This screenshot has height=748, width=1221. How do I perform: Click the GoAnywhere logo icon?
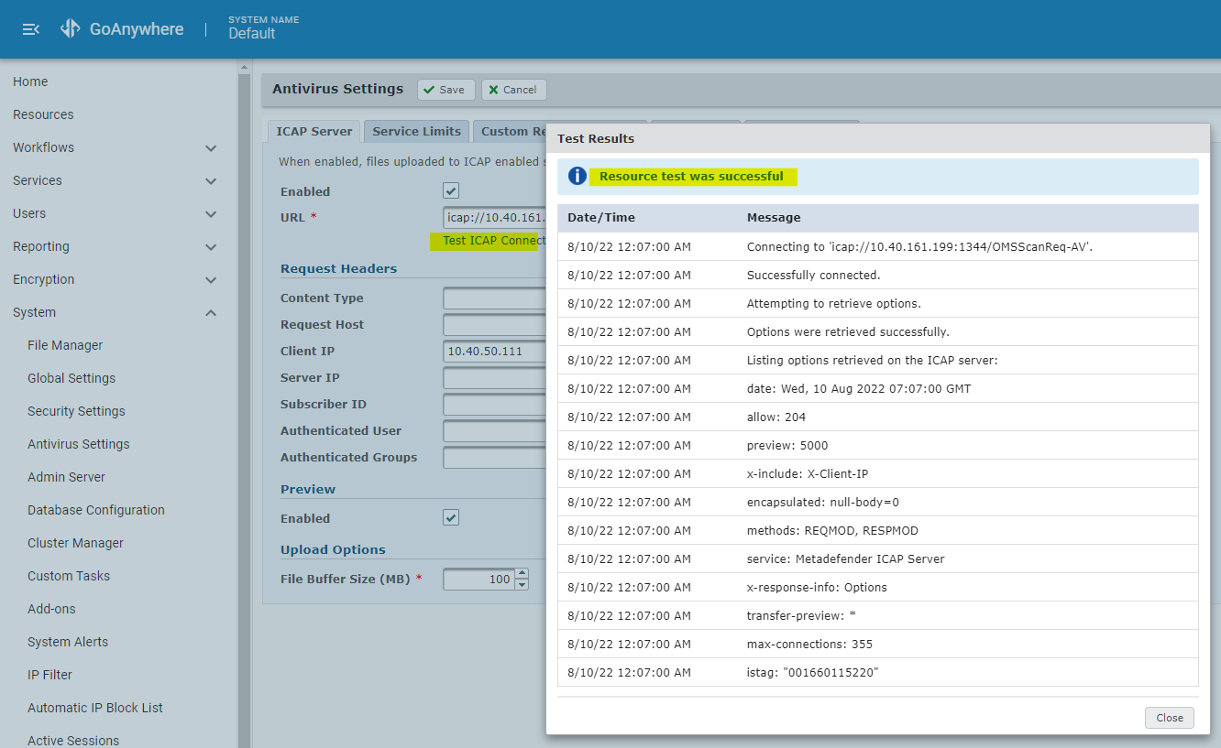(71, 28)
